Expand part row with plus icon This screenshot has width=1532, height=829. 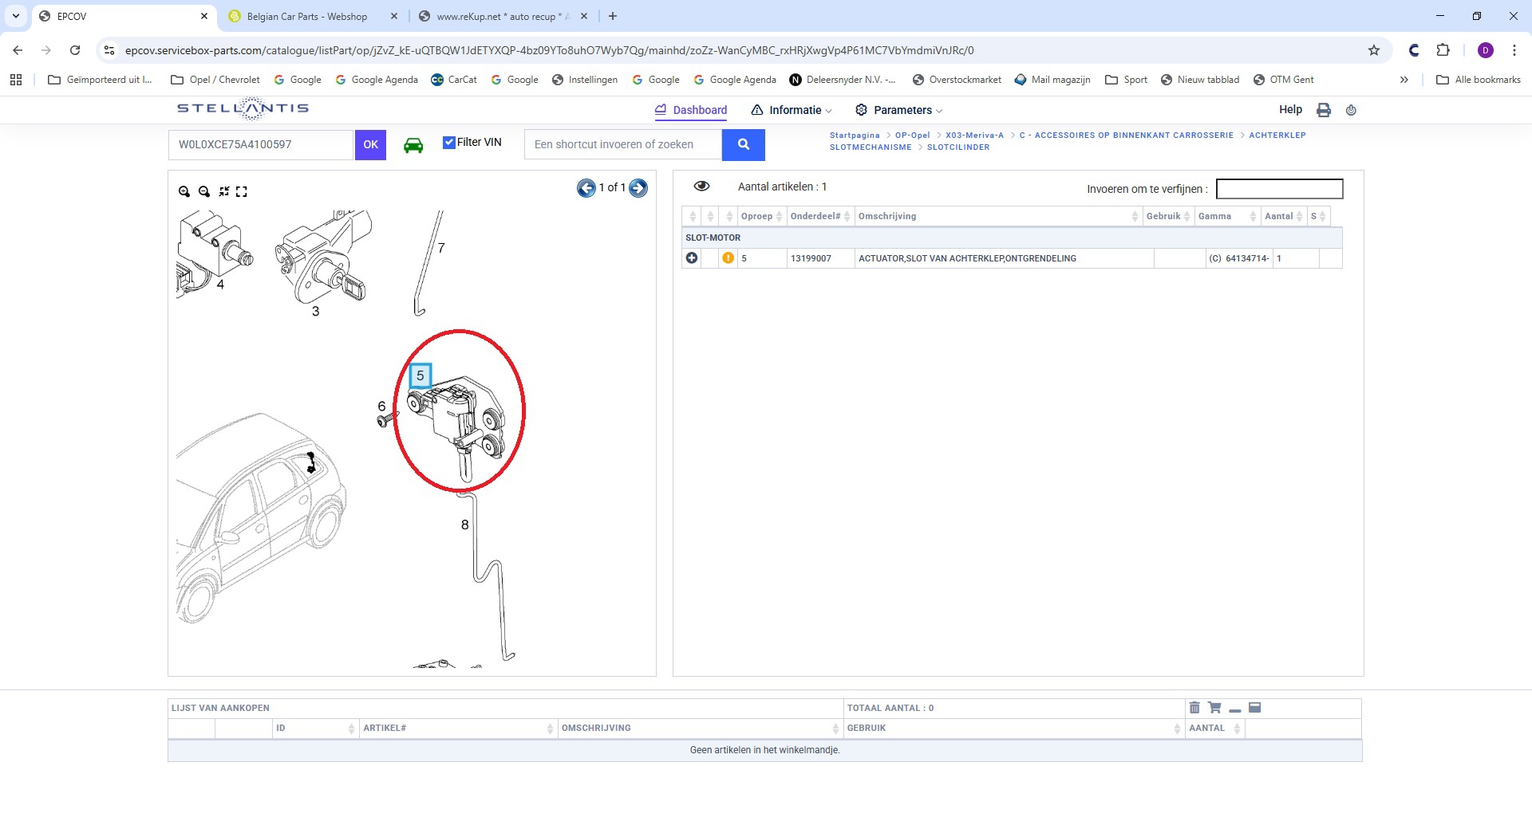(692, 258)
